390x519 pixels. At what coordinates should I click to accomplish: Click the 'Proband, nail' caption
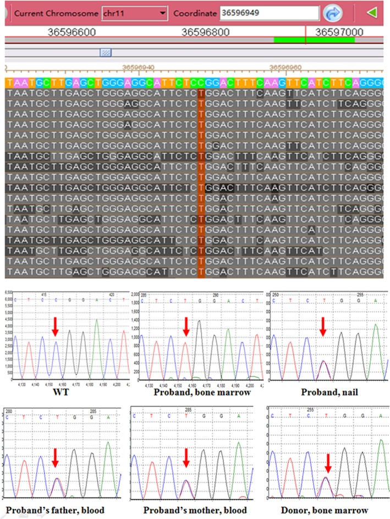[329, 392]
